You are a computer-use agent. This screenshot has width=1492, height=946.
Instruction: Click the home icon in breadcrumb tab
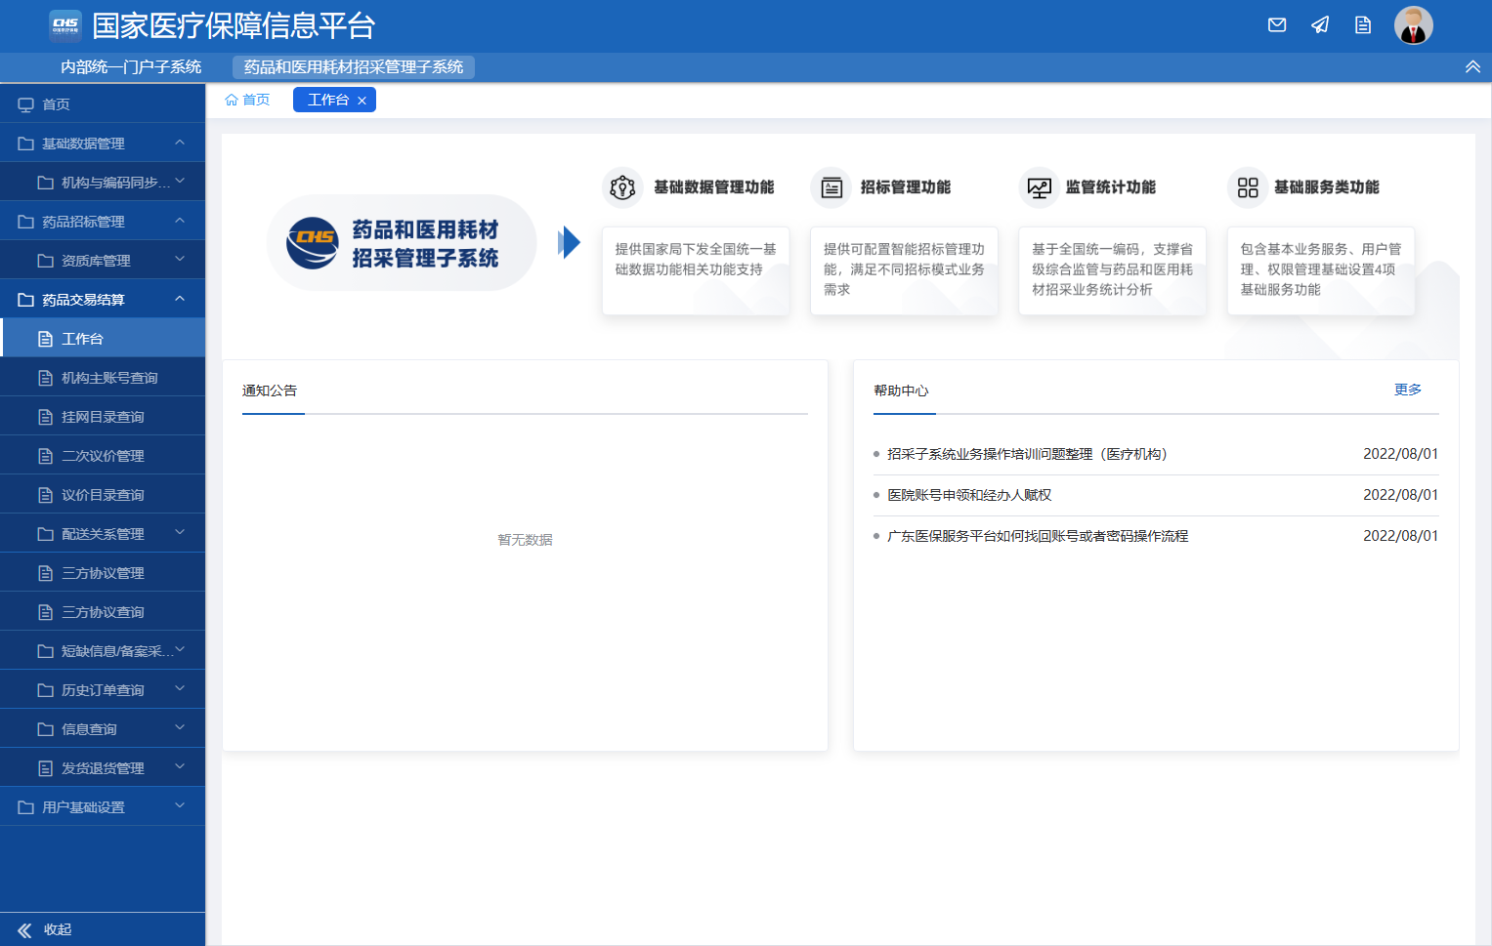[x=232, y=100]
